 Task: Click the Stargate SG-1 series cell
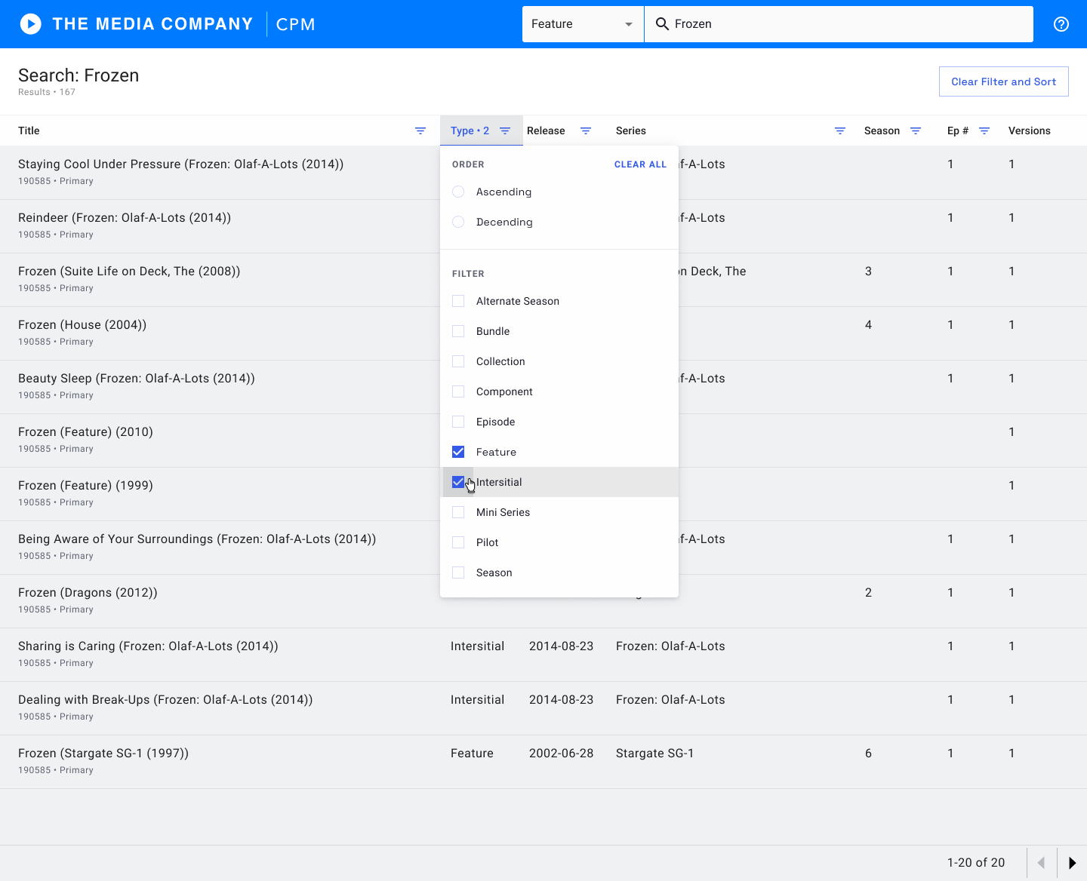pyautogui.click(x=654, y=754)
